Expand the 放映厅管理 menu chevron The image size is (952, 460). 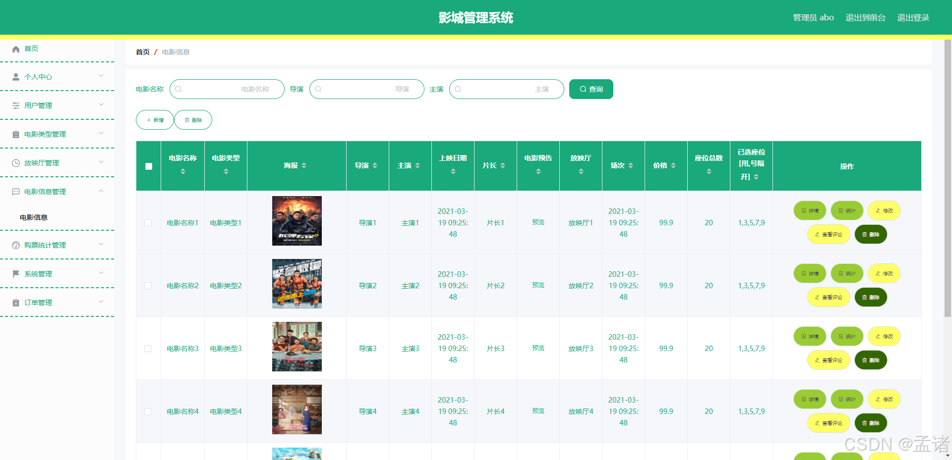pos(101,162)
